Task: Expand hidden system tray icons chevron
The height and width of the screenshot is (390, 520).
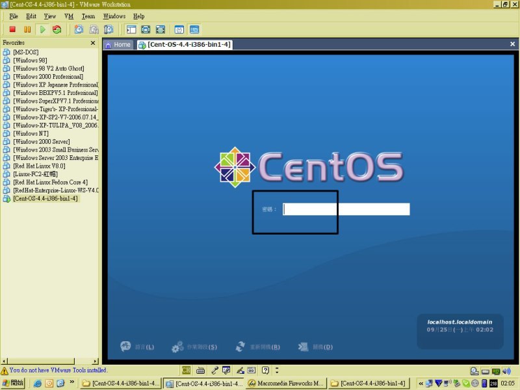Action: 421,383
